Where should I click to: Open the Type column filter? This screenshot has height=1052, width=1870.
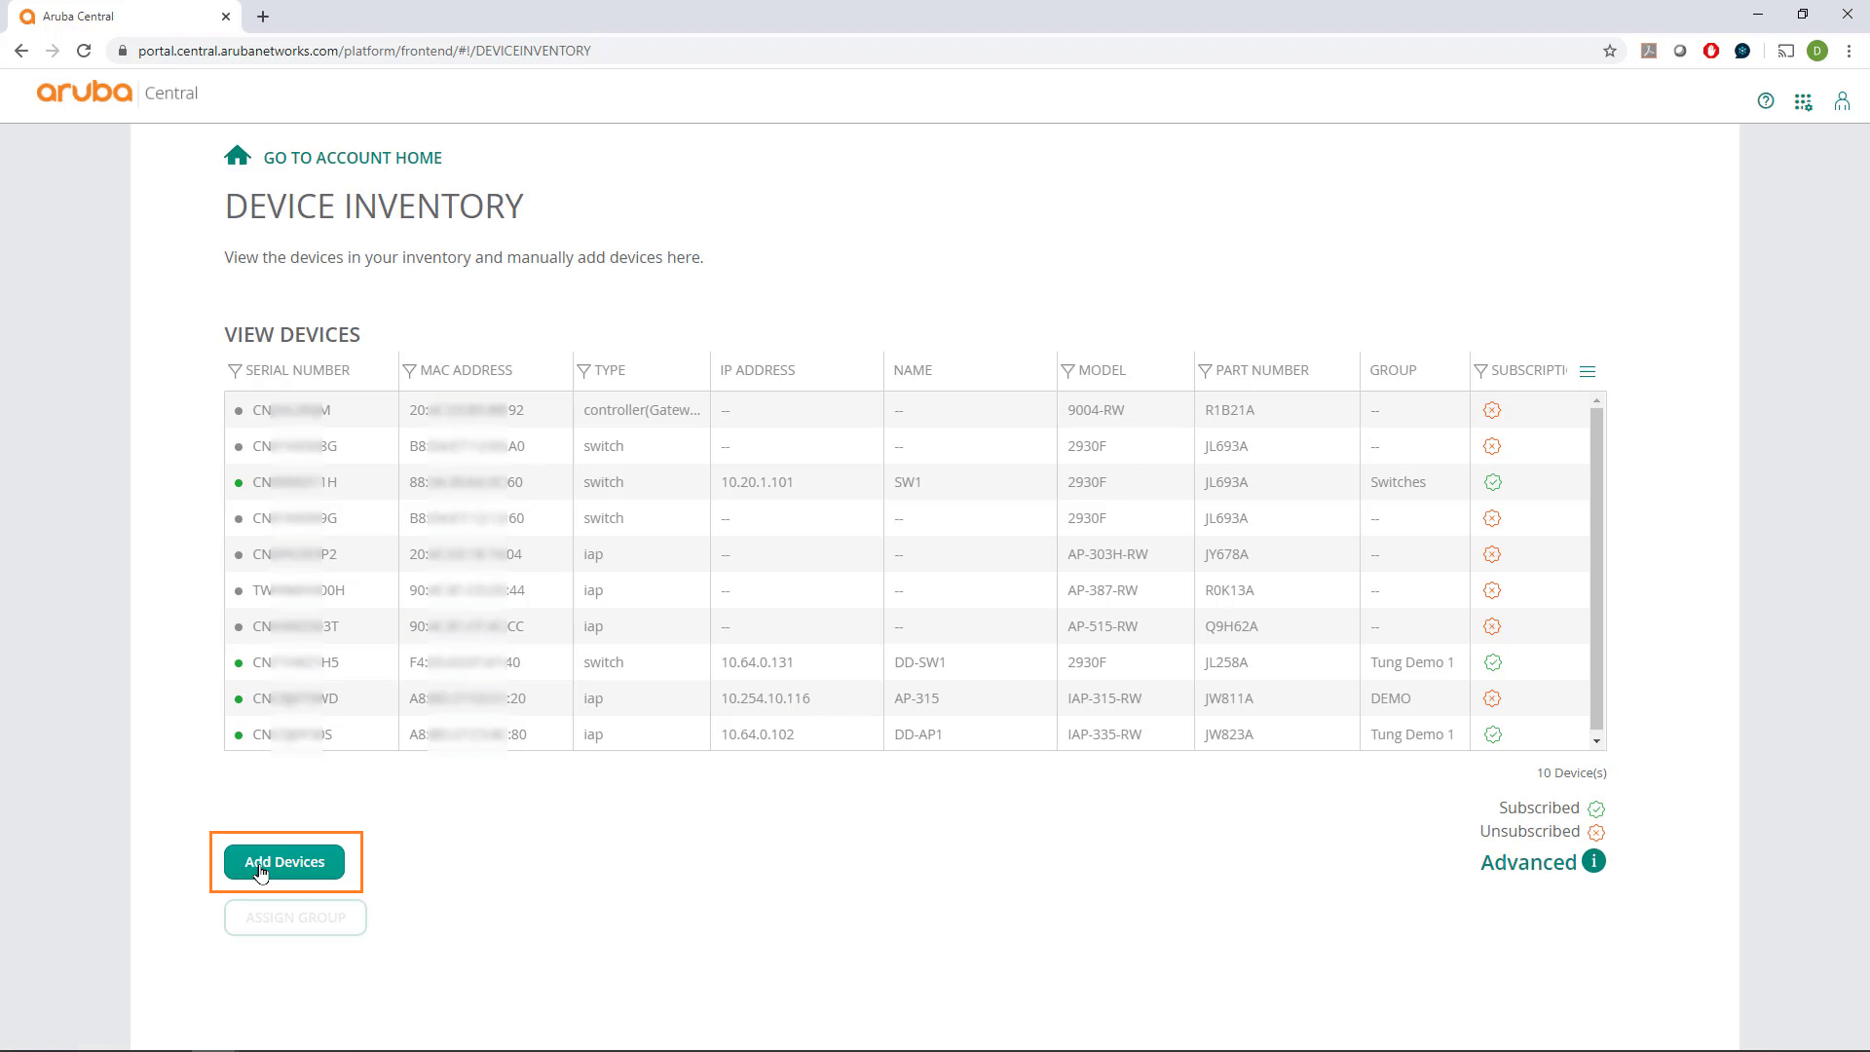(x=584, y=370)
